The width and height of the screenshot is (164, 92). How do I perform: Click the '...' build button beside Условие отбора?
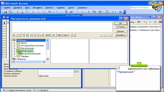coord(76,71)
